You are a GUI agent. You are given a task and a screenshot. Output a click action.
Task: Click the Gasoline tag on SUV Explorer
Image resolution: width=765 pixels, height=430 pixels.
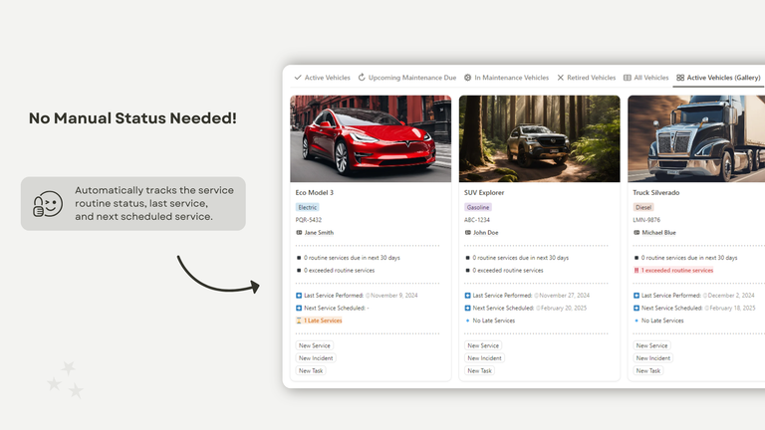(478, 207)
